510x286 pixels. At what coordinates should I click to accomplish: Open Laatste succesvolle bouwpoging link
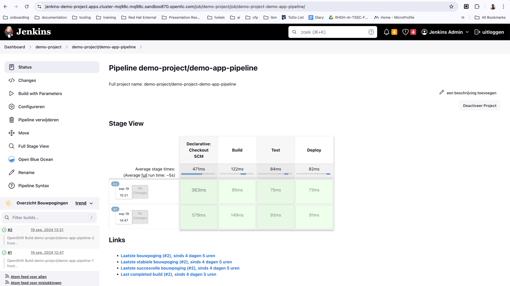[x=180, y=268]
